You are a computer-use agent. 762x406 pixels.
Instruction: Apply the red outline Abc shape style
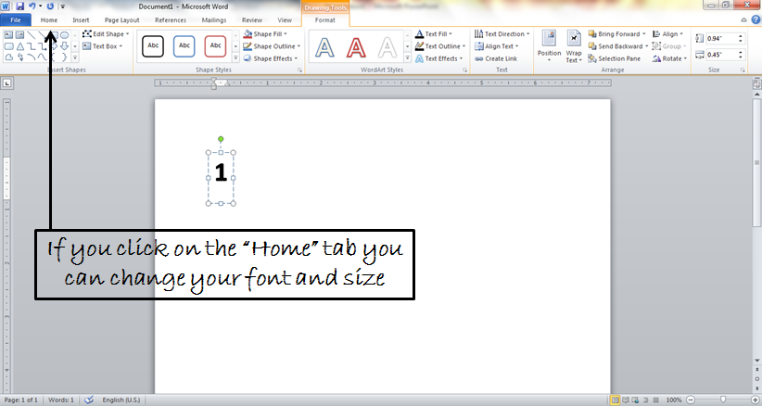coord(215,46)
